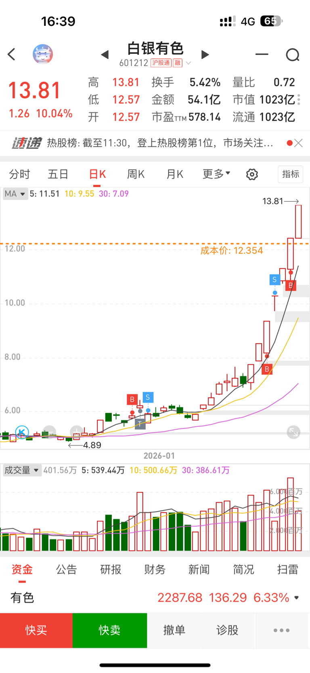
Task: Tap the 16:39 clock in status bar
Action: (x=58, y=21)
